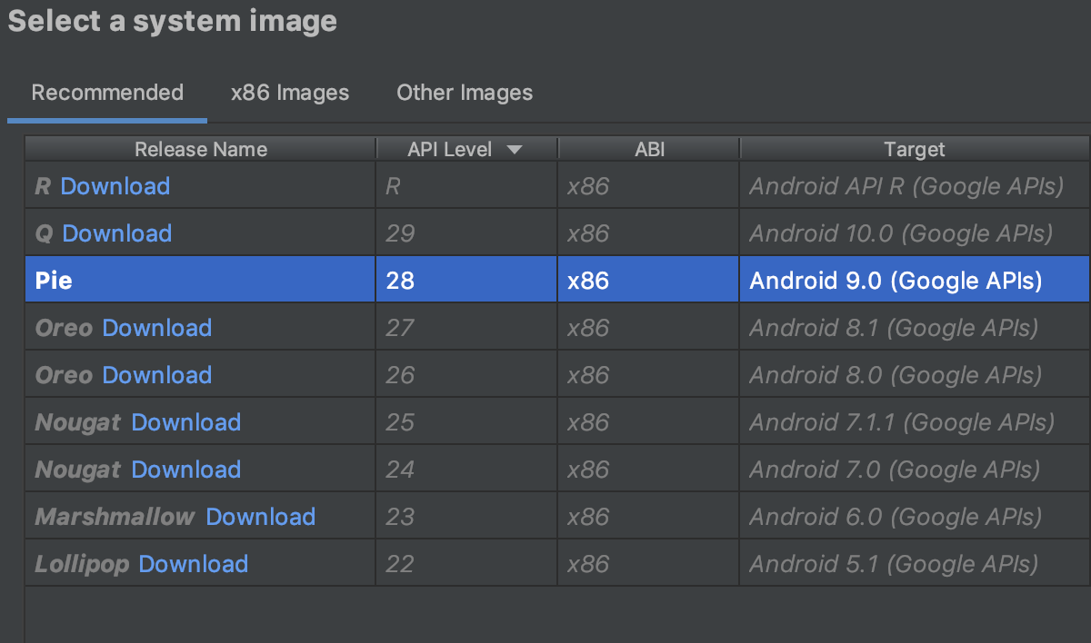The height and width of the screenshot is (643, 1091).
Task: Click the API level 24 cell
Action: coord(466,470)
